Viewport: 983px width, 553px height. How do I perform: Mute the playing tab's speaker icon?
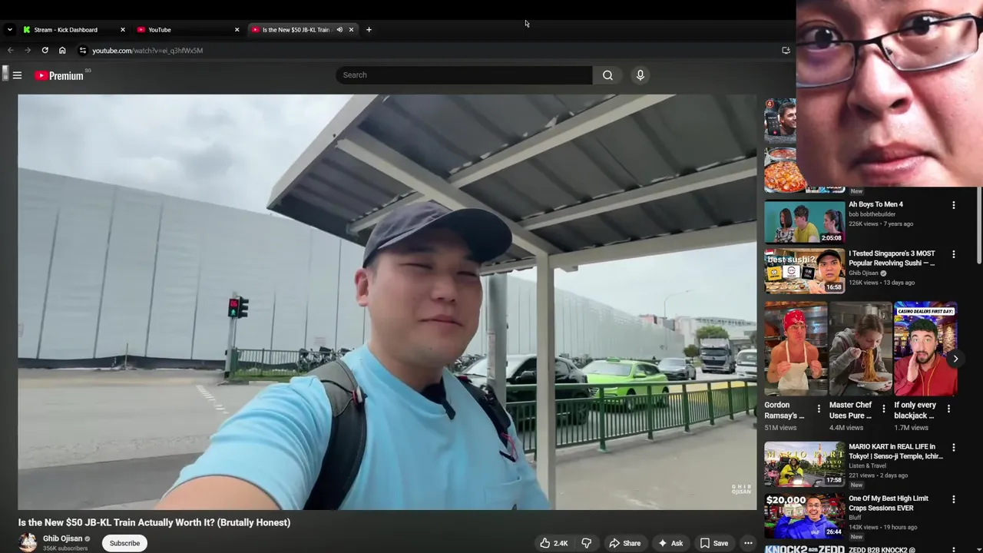pyautogui.click(x=339, y=30)
